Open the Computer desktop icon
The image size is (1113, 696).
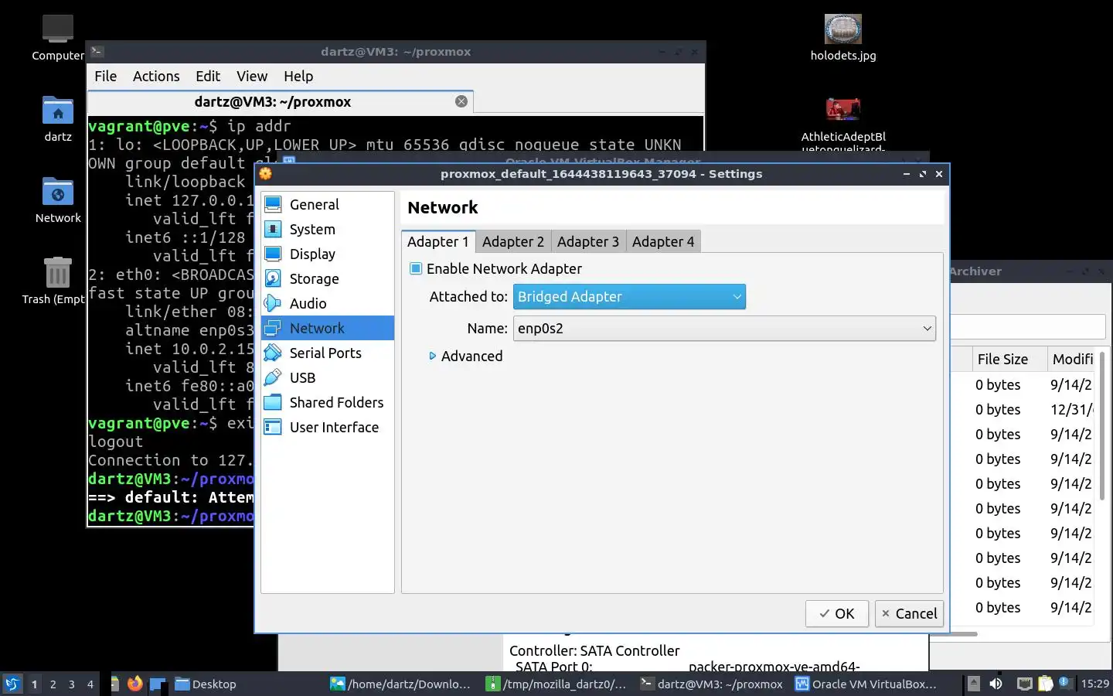pyautogui.click(x=58, y=37)
